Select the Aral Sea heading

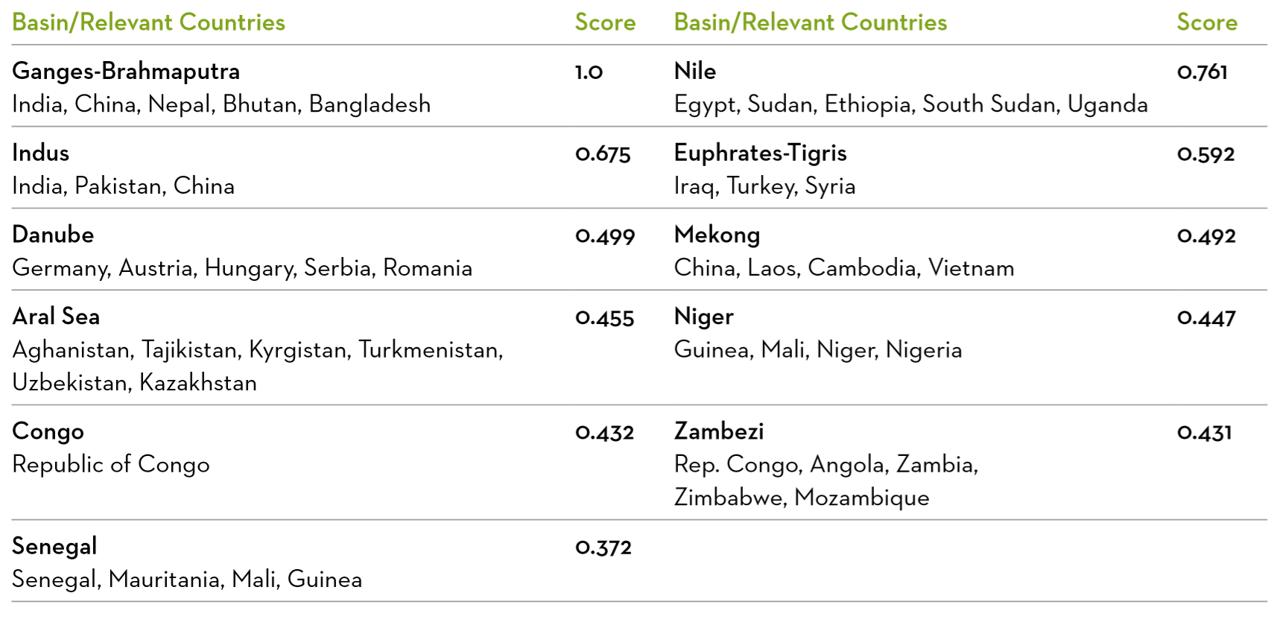(x=56, y=317)
